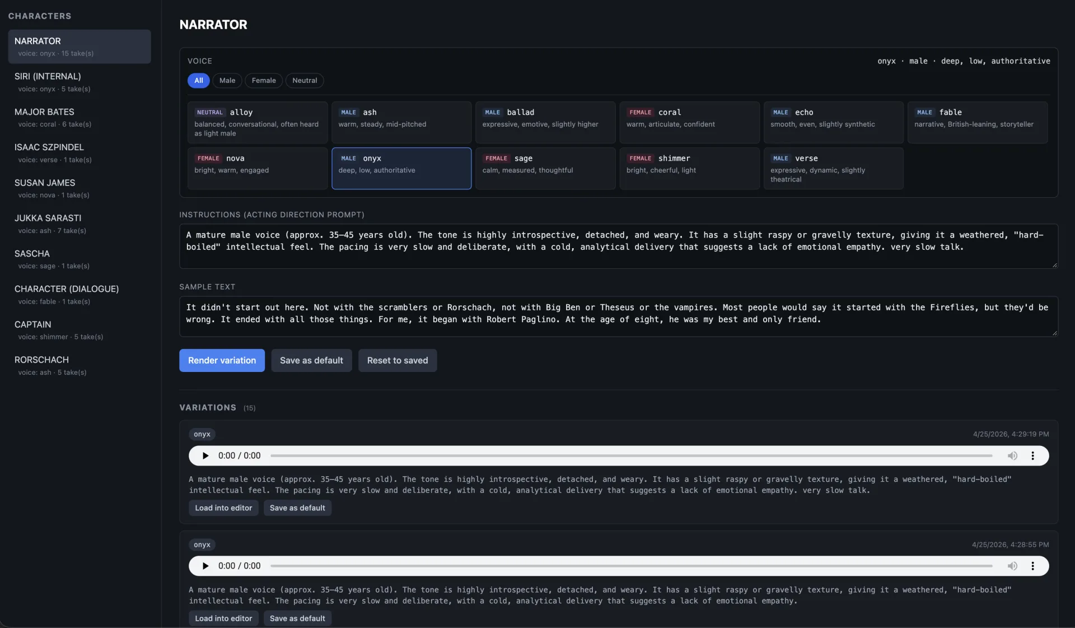Select ISAAC SZPINDEL in the sidebar
The image size is (1075, 628).
80,153
